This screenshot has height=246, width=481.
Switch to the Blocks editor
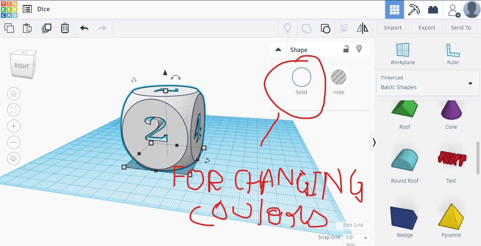(414, 9)
